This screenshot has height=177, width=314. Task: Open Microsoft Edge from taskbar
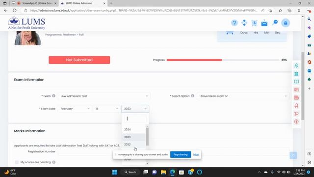172,172
